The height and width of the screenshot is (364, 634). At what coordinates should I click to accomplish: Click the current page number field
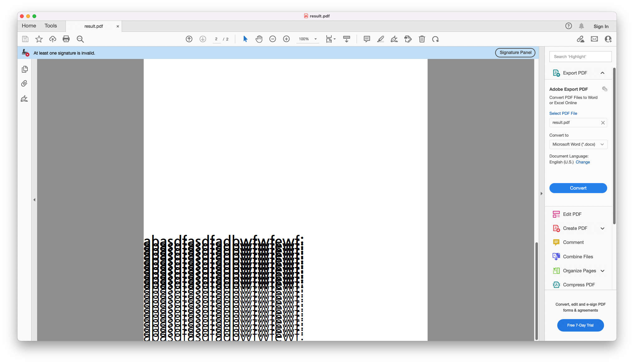216,39
